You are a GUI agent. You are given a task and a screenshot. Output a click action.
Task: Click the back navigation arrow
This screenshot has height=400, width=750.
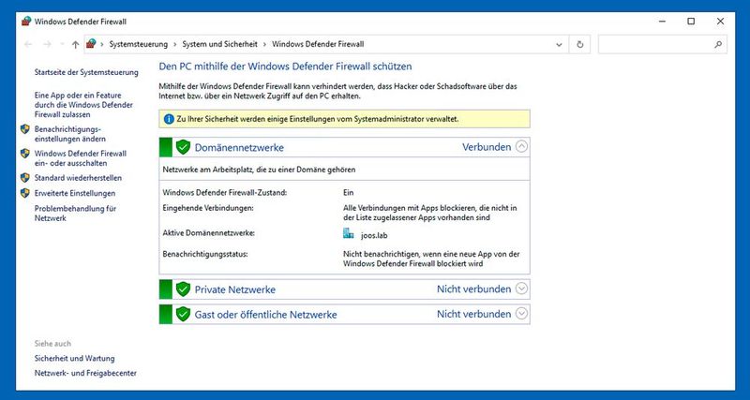[28, 44]
